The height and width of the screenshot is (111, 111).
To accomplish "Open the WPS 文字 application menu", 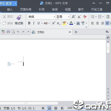I will coord(8,3).
